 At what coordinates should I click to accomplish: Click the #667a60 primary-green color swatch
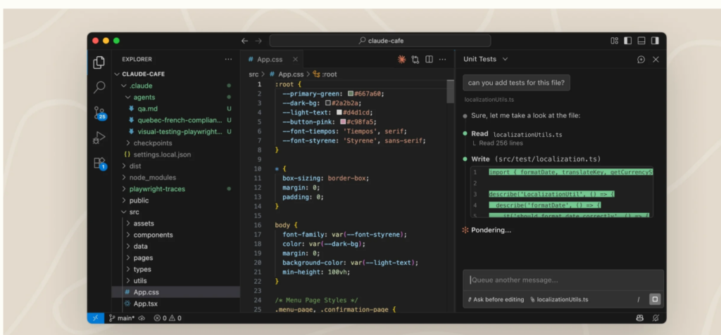point(351,93)
